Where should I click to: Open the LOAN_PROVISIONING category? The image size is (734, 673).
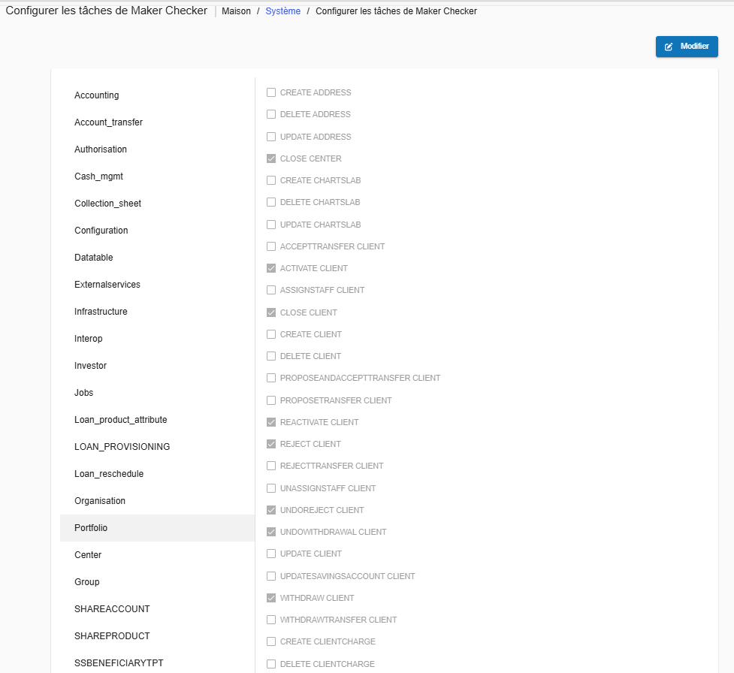(122, 447)
